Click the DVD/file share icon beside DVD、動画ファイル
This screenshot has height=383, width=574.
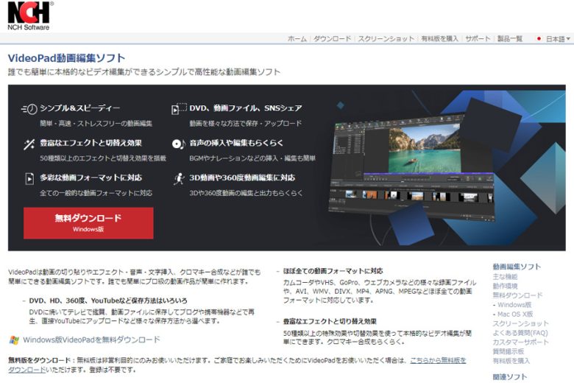point(179,108)
